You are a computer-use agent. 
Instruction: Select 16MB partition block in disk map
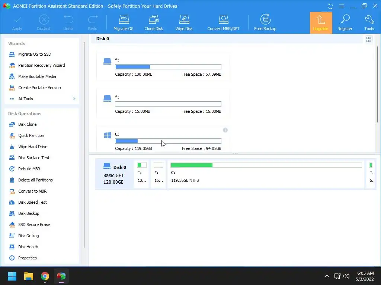pyautogui.click(x=159, y=174)
